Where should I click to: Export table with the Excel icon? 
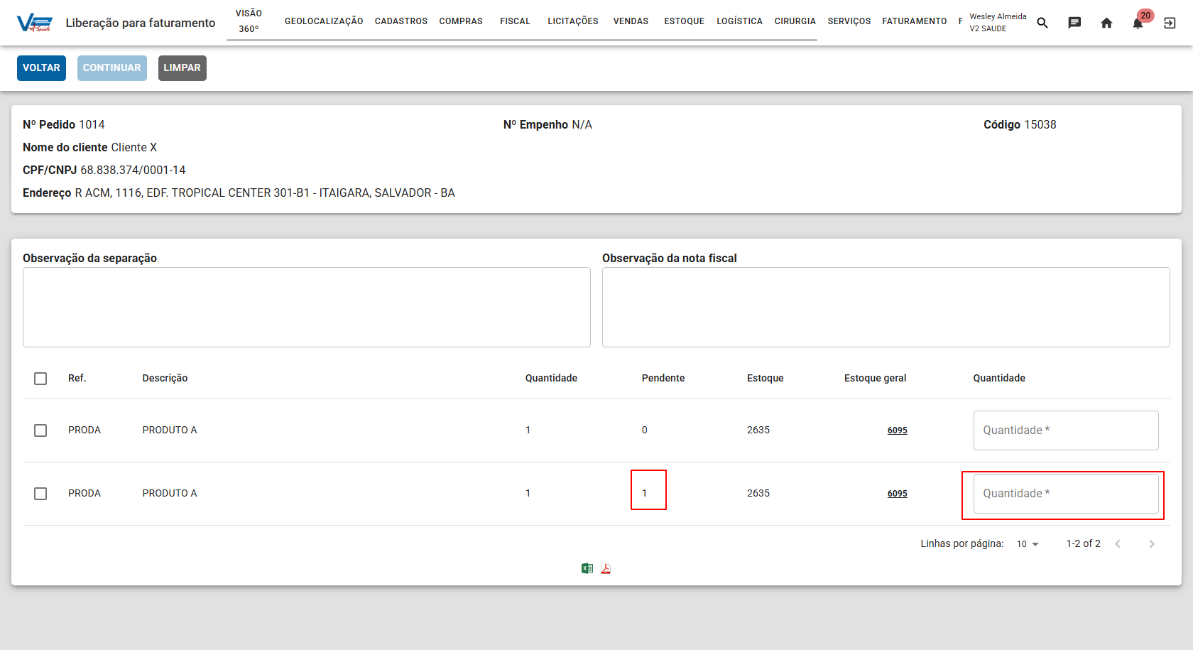click(587, 568)
